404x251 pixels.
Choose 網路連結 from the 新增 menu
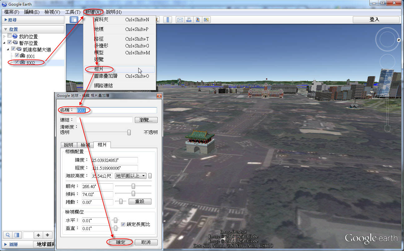(120, 85)
